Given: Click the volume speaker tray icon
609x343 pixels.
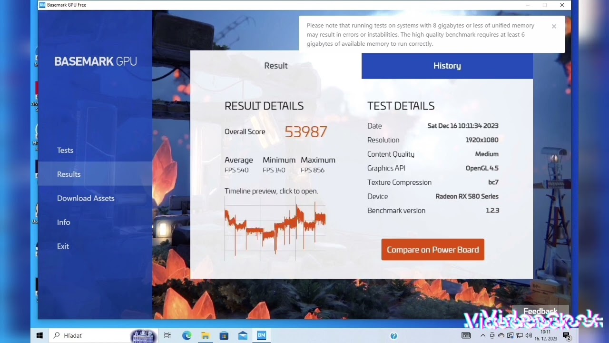Looking at the screenshot, I should point(529,336).
